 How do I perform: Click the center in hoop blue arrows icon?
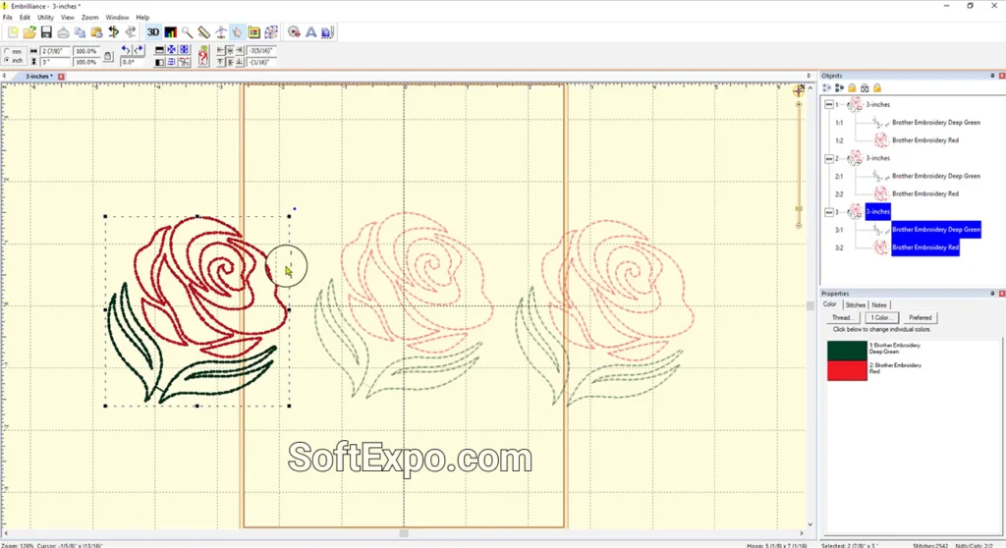coord(171,50)
